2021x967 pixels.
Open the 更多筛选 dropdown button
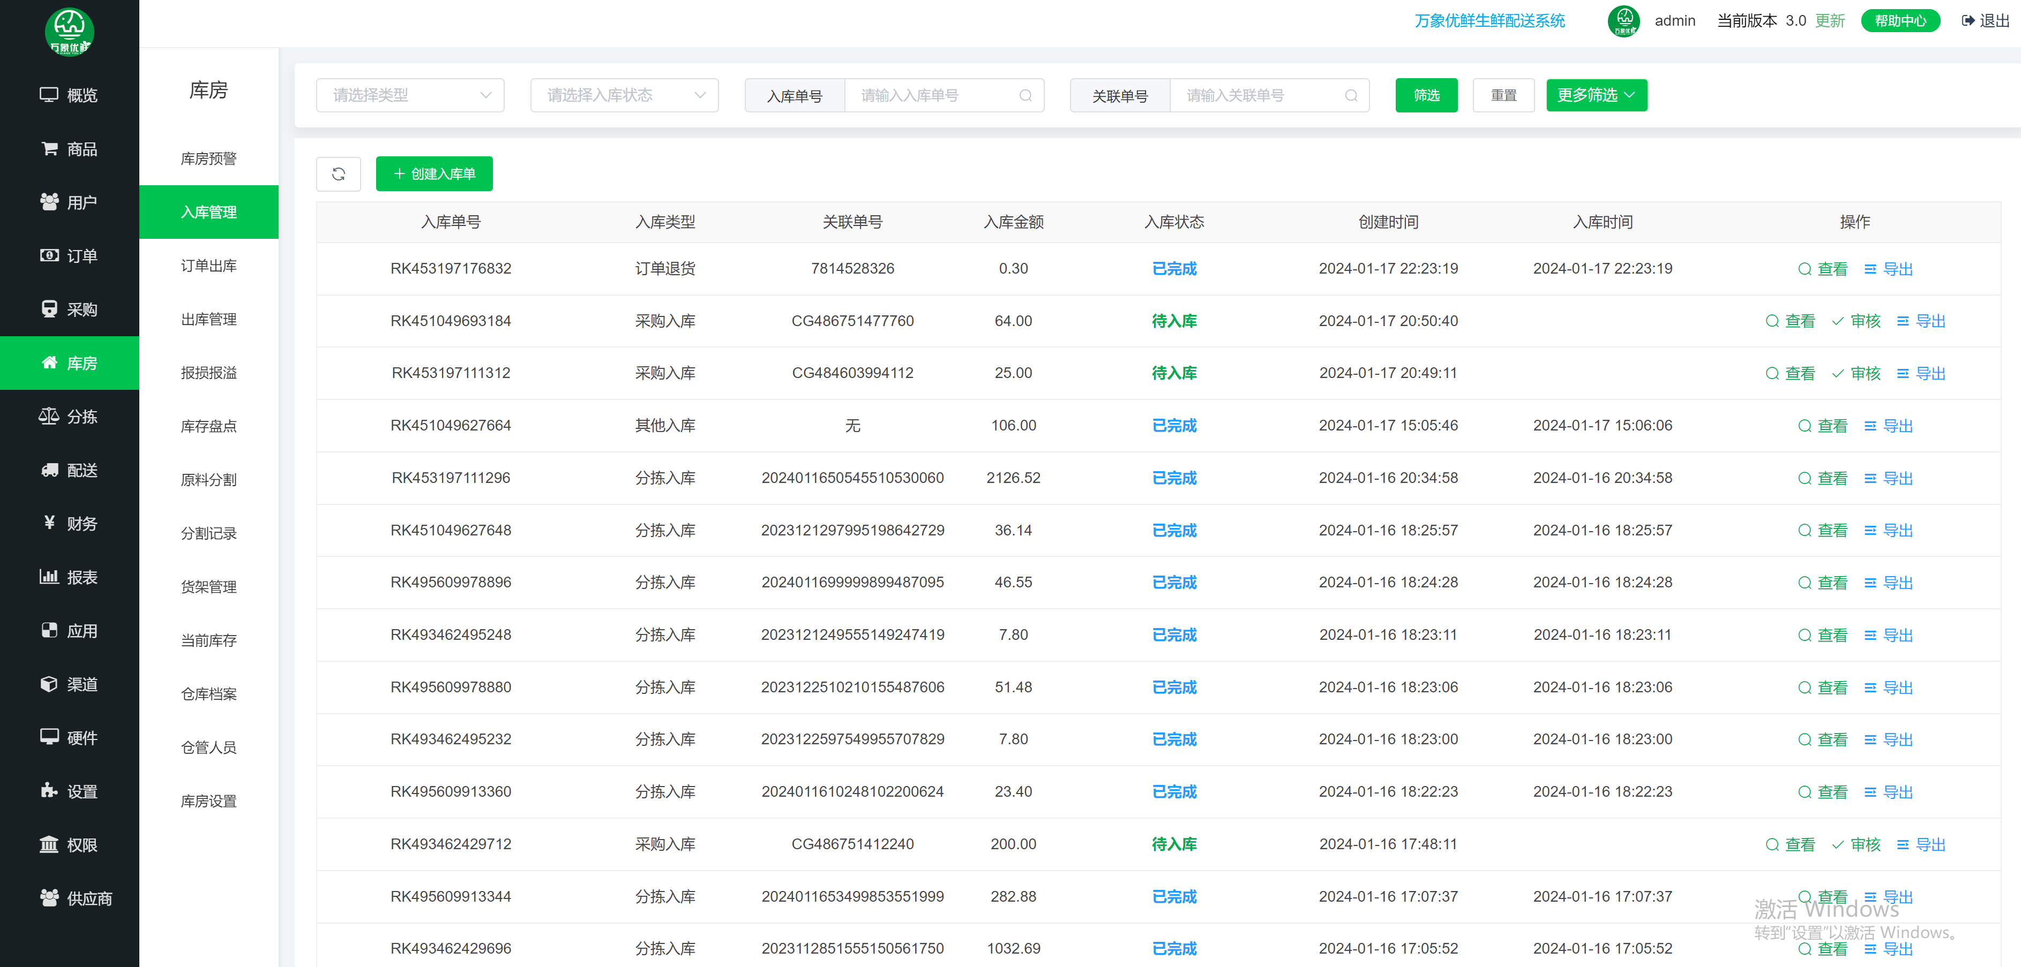1596,95
